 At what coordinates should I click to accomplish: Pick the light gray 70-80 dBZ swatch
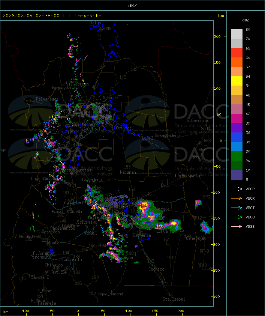click(237, 34)
